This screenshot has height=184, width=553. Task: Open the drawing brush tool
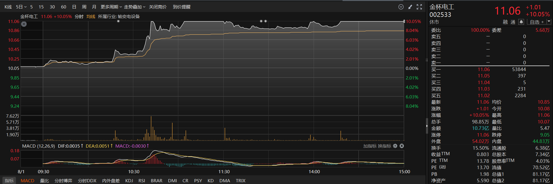pyautogui.click(x=410, y=7)
